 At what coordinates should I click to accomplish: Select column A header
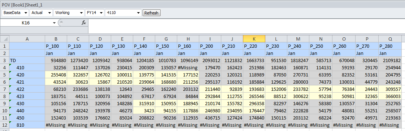(27, 39)
